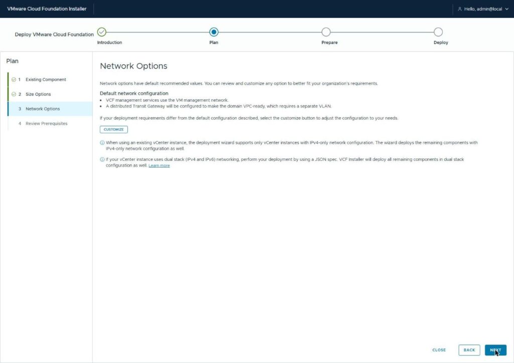Open the CUSTOMIZE network options button

pos(114,129)
